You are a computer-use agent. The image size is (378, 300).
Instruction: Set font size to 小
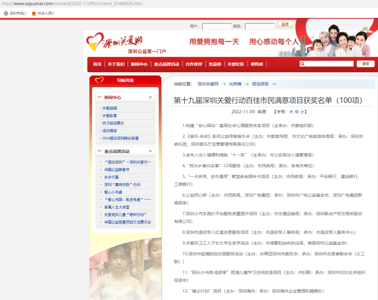(x=302, y=112)
